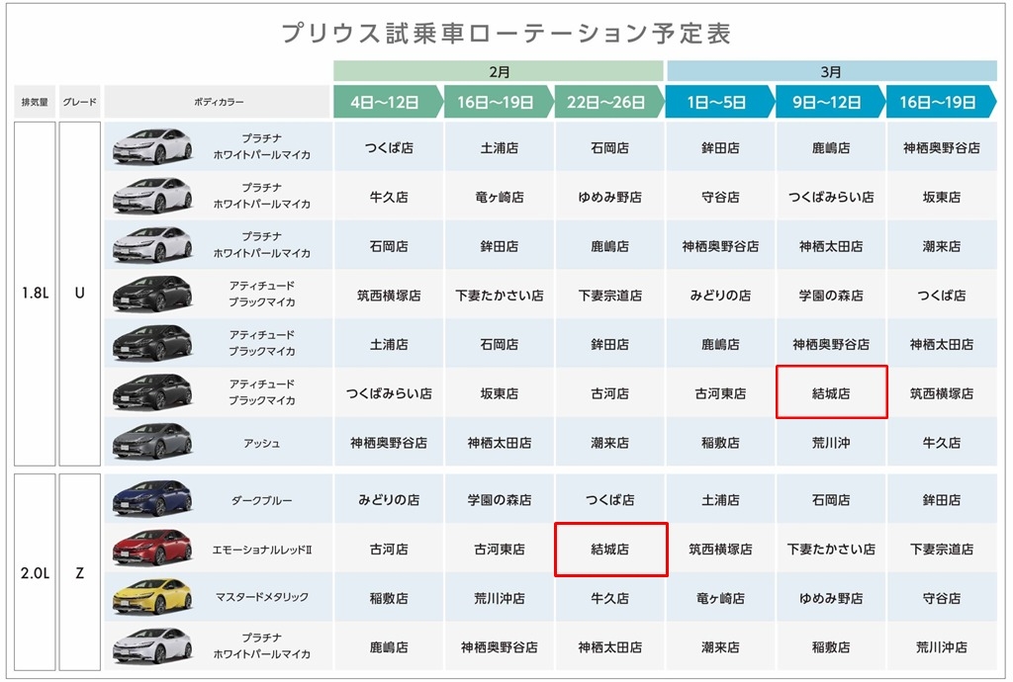Click the マスタードメタリック body color label
Image resolution: width=1013 pixels, height=682 pixels.
tap(261, 597)
